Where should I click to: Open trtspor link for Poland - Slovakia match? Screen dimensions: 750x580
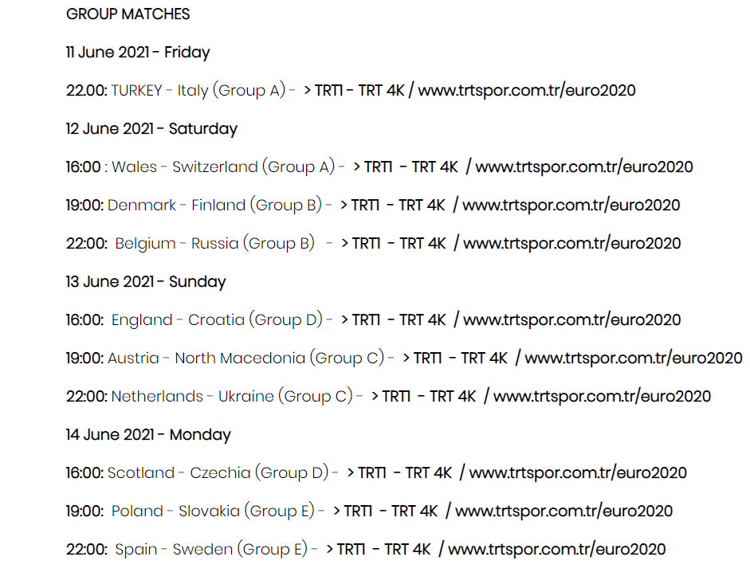[564, 511]
